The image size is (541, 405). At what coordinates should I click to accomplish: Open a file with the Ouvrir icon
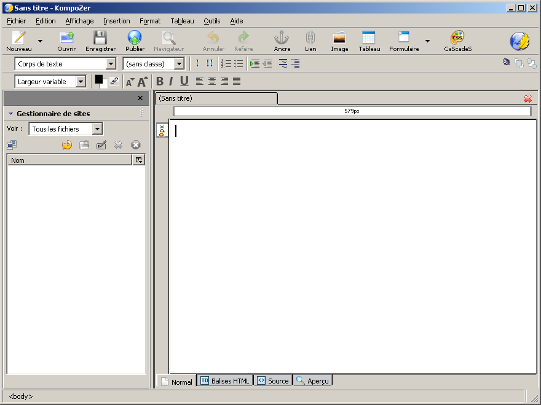[x=66, y=37]
